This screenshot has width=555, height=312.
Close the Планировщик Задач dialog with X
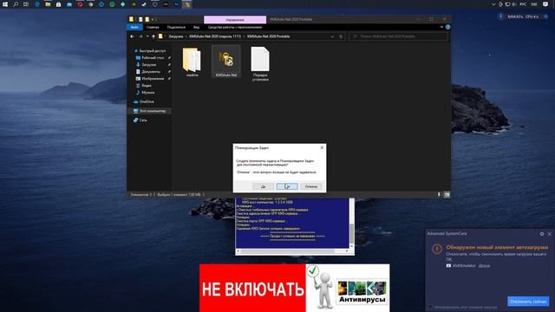coord(322,147)
